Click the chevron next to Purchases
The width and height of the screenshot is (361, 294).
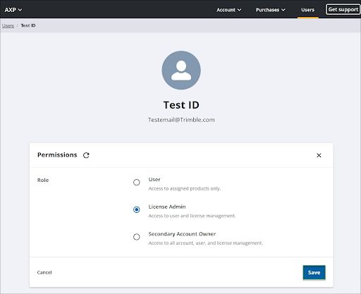[283, 10]
